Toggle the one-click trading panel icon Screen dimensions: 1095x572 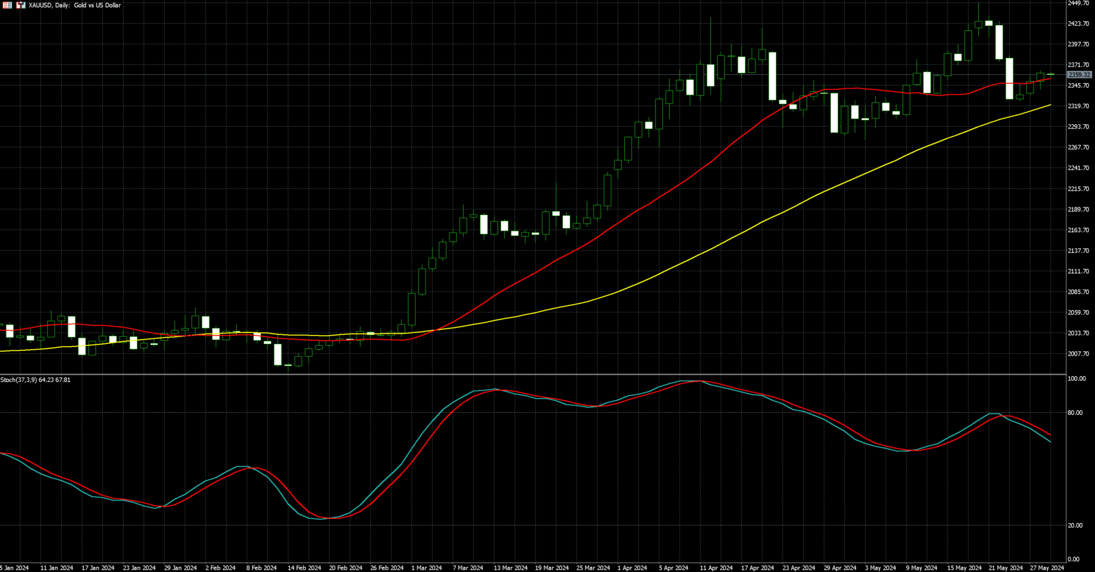[x=21, y=5]
